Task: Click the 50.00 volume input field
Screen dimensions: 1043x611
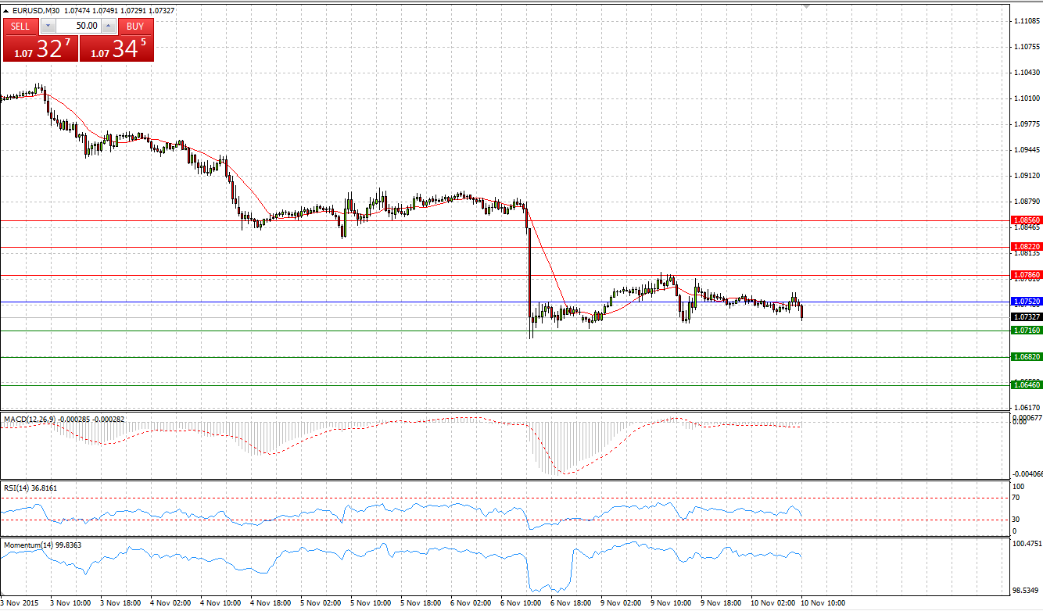Action: pyautogui.click(x=77, y=26)
